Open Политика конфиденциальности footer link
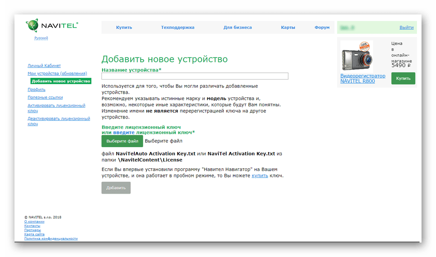 pyautogui.click(x=51, y=238)
